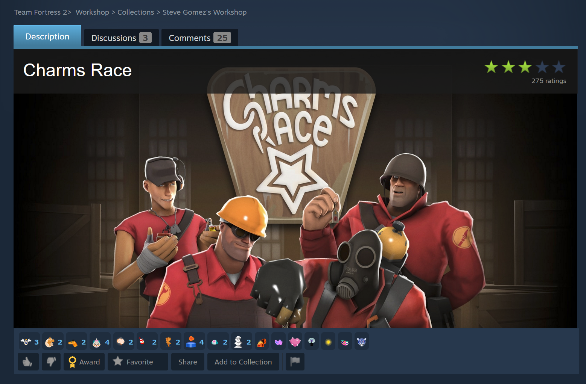Click the treasure chest award icon

pyautogui.click(x=262, y=342)
